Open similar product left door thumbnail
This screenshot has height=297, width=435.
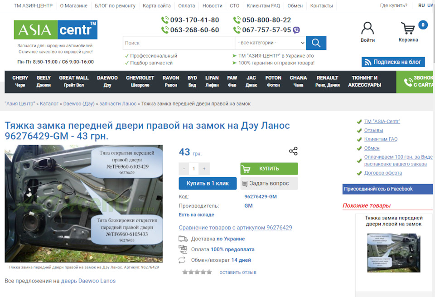394,253
